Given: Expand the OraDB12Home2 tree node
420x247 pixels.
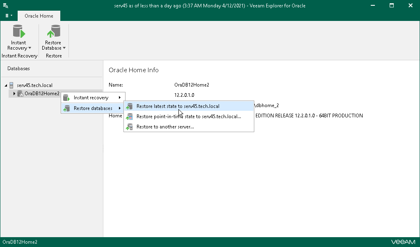Looking at the screenshot, I should (14, 94).
